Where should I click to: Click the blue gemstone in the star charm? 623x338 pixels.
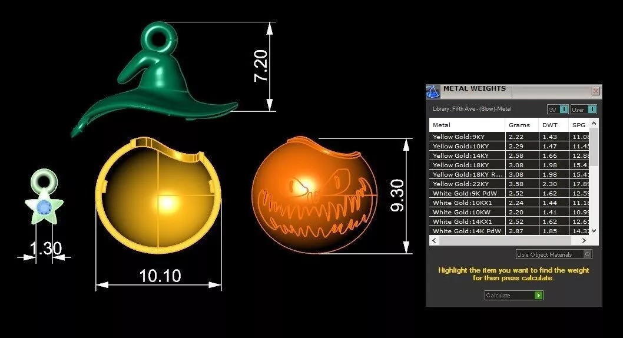pyautogui.click(x=44, y=207)
